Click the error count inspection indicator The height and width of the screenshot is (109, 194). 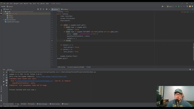coord(182,12)
